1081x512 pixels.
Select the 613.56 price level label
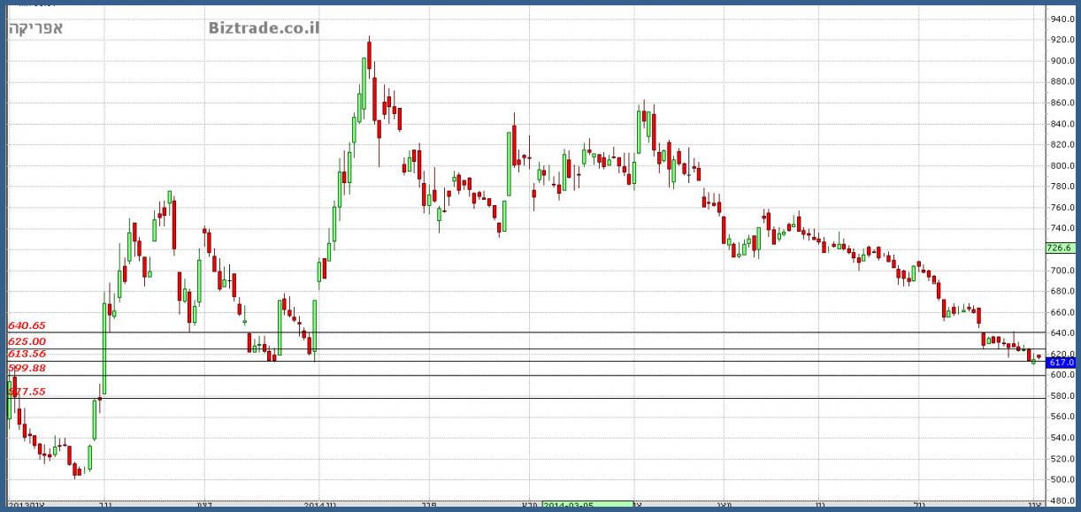click(x=26, y=354)
